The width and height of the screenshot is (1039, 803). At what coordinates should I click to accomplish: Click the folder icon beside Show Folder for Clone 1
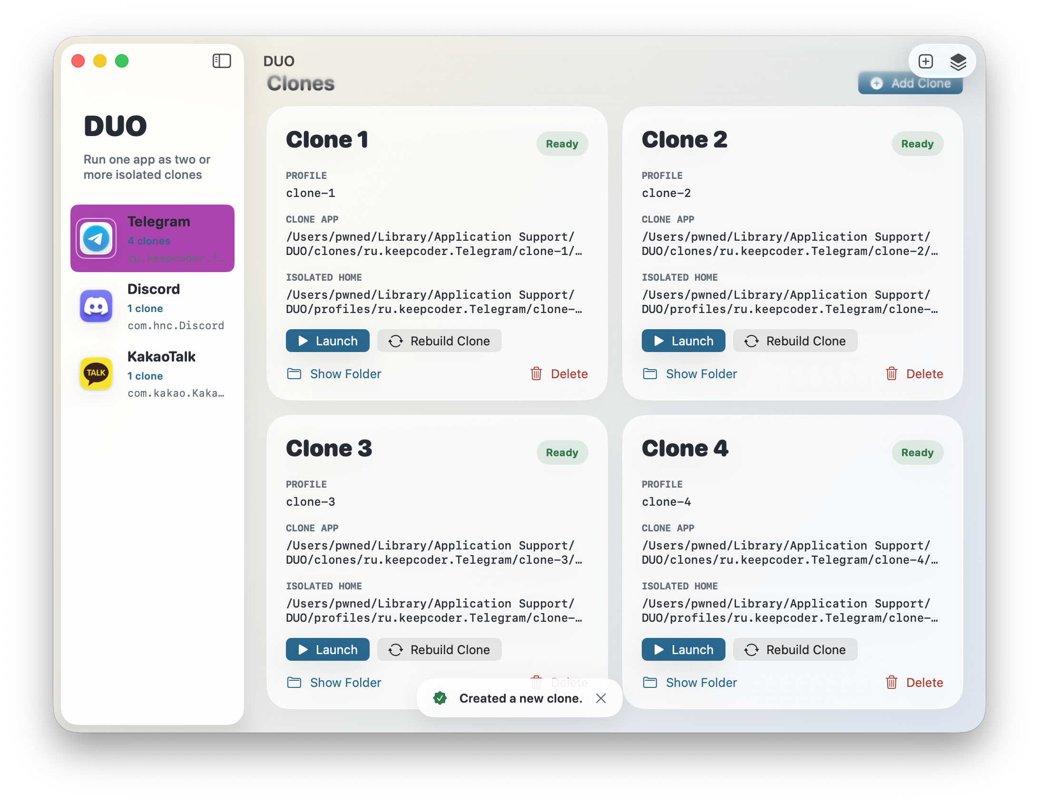pos(294,374)
